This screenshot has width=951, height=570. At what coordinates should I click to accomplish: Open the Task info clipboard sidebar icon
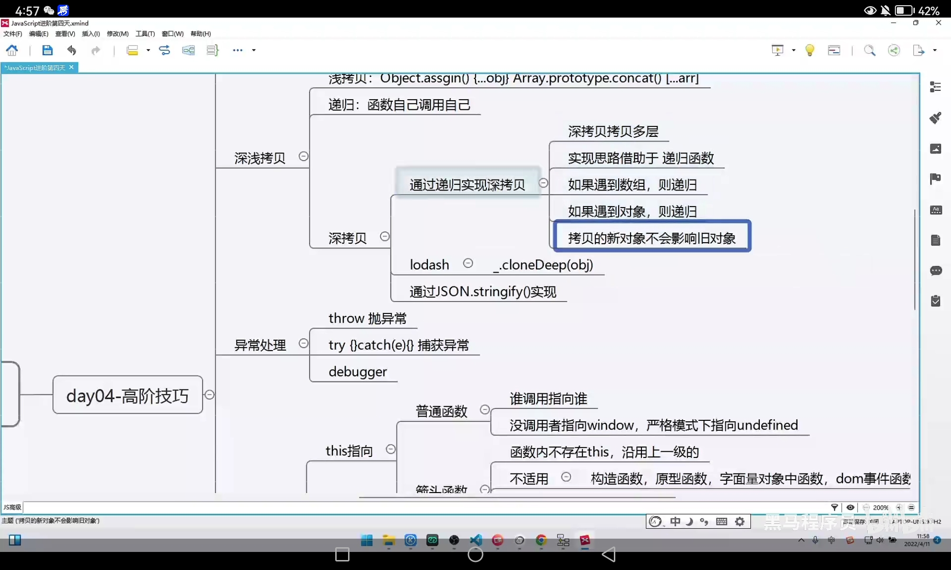tap(935, 301)
